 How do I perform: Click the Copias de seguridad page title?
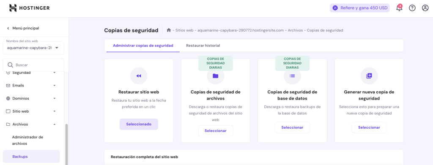[x=131, y=30]
